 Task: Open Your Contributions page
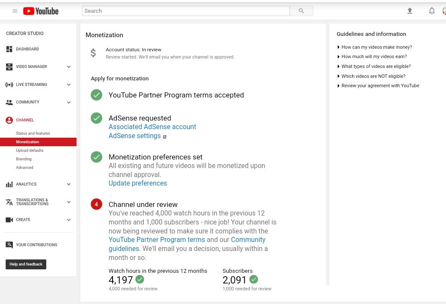click(36, 245)
